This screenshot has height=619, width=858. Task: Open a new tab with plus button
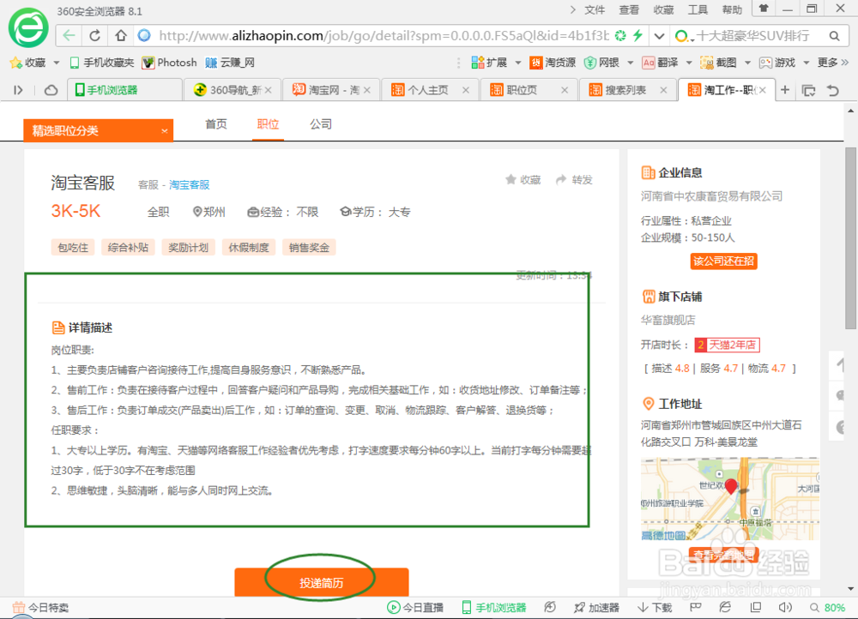click(785, 90)
